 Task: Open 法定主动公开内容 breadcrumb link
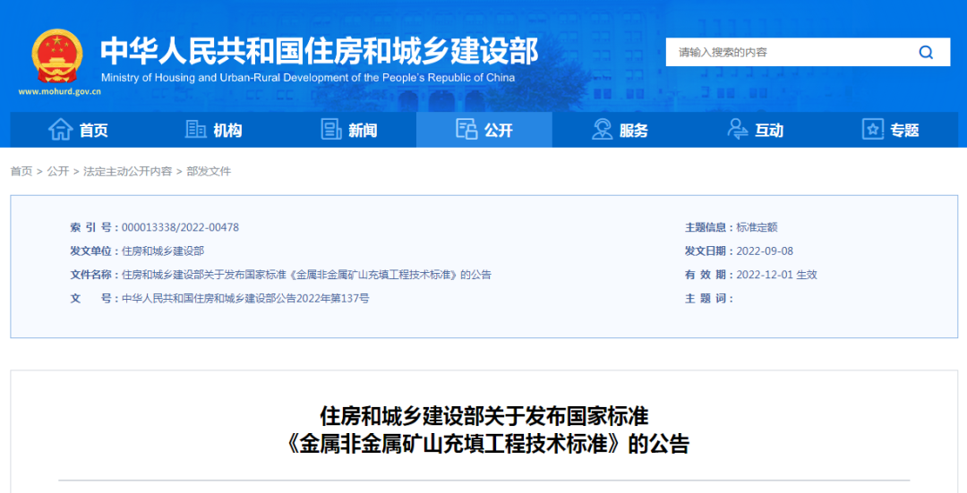tap(128, 171)
